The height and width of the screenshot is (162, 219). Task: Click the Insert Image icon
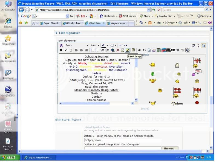pyautogui.click(x=127, y=50)
